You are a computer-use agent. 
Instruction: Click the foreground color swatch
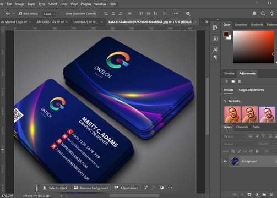tap(226, 34)
